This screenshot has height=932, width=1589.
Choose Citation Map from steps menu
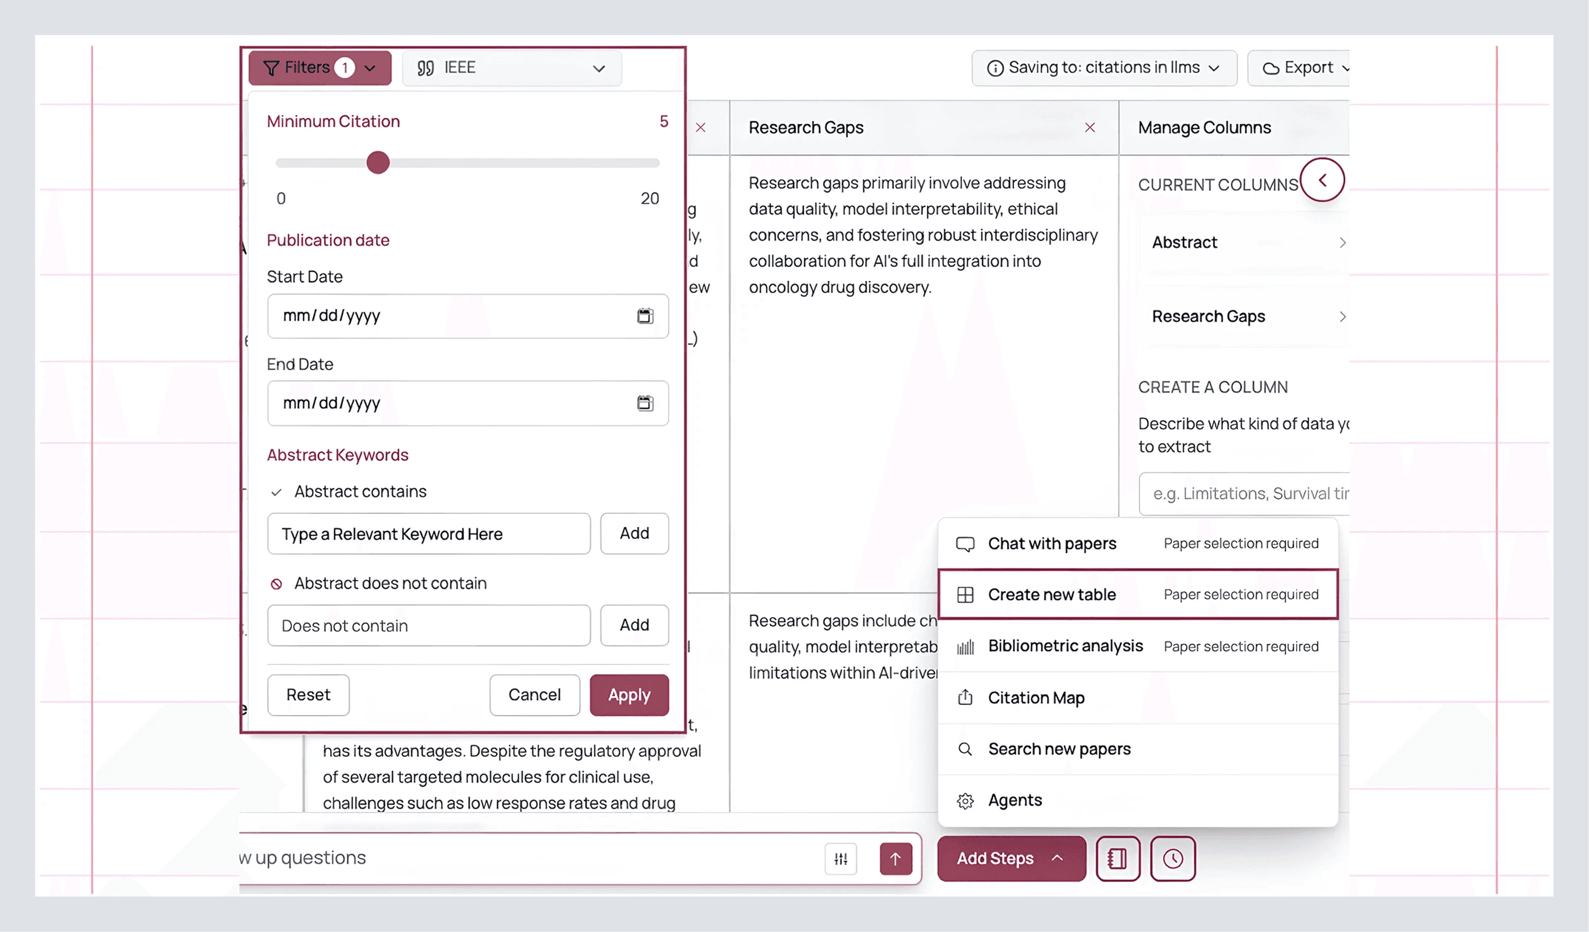pos(1036,698)
